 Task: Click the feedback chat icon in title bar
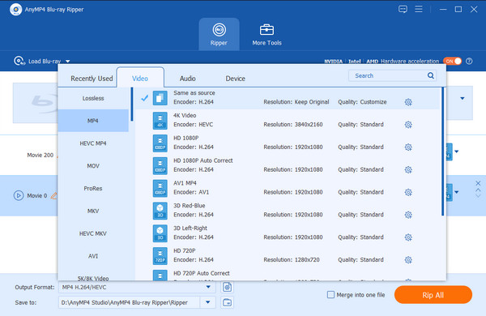point(403,9)
